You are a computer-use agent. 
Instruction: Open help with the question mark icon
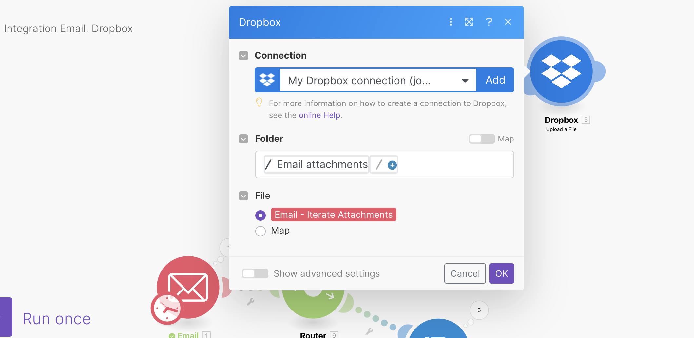pyautogui.click(x=489, y=22)
